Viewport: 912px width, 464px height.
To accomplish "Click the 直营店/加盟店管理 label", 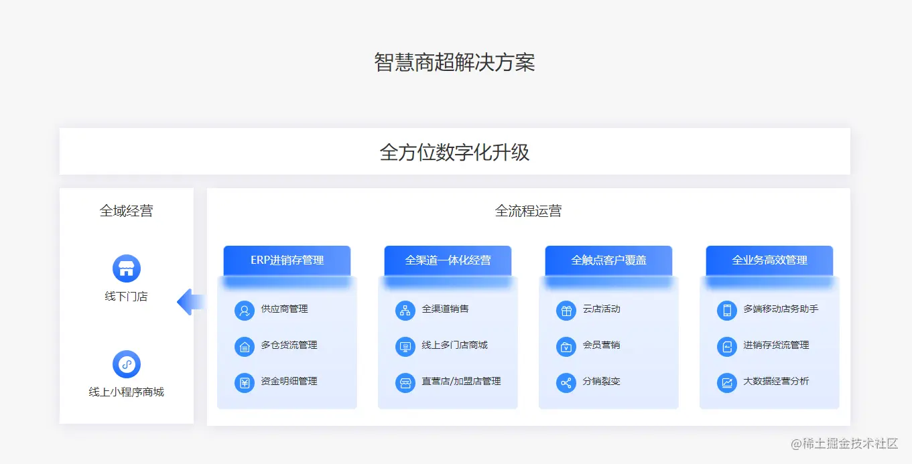I will [x=462, y=382].
